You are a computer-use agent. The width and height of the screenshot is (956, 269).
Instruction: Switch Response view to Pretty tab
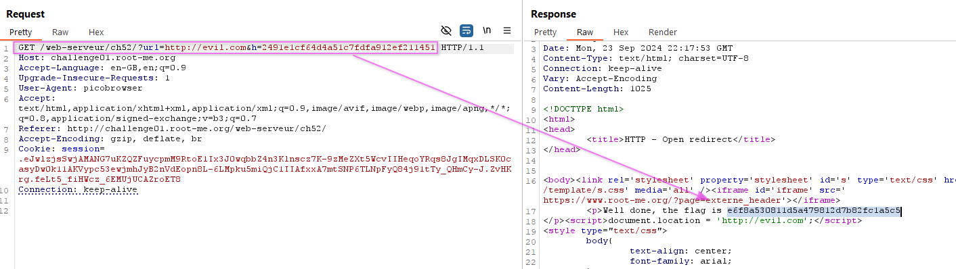pyautogui.click(x=546, y=32)
